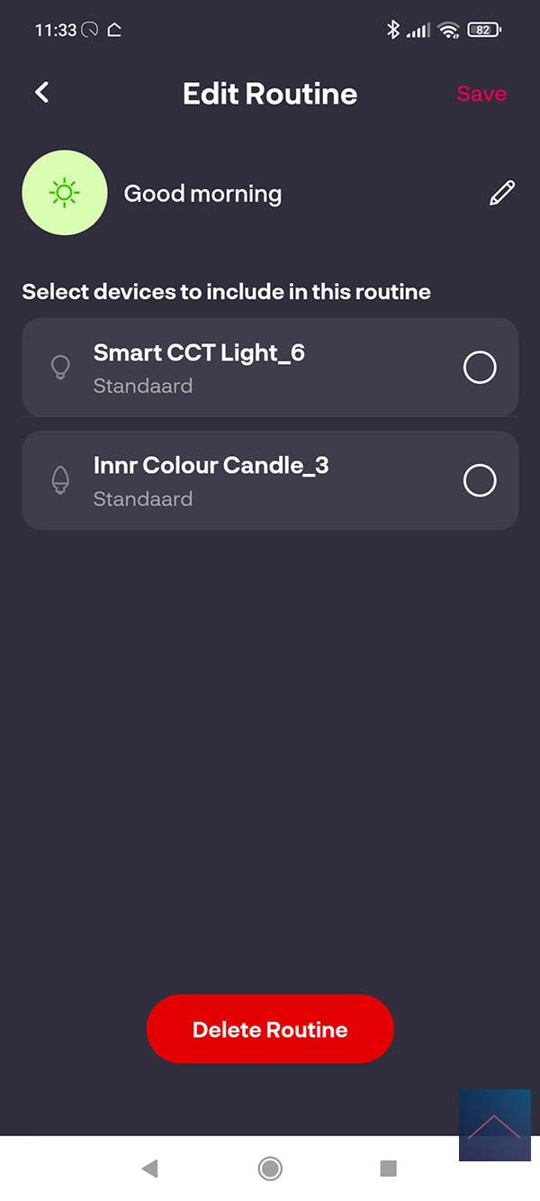
Task: Open Android recent apps square button
Action: point(388,1169)
